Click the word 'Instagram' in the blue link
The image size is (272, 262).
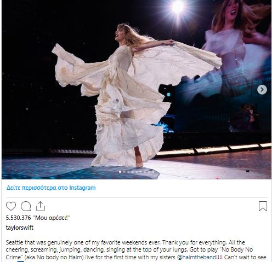82,188
